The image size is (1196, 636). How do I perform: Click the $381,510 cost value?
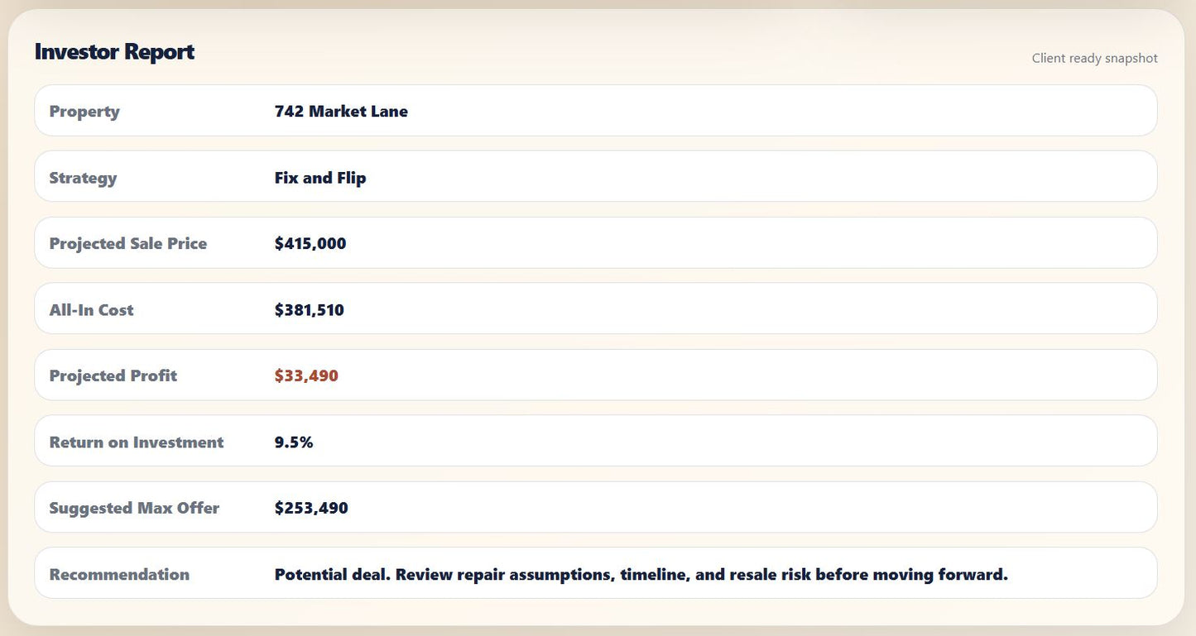(x=310, y=310)
